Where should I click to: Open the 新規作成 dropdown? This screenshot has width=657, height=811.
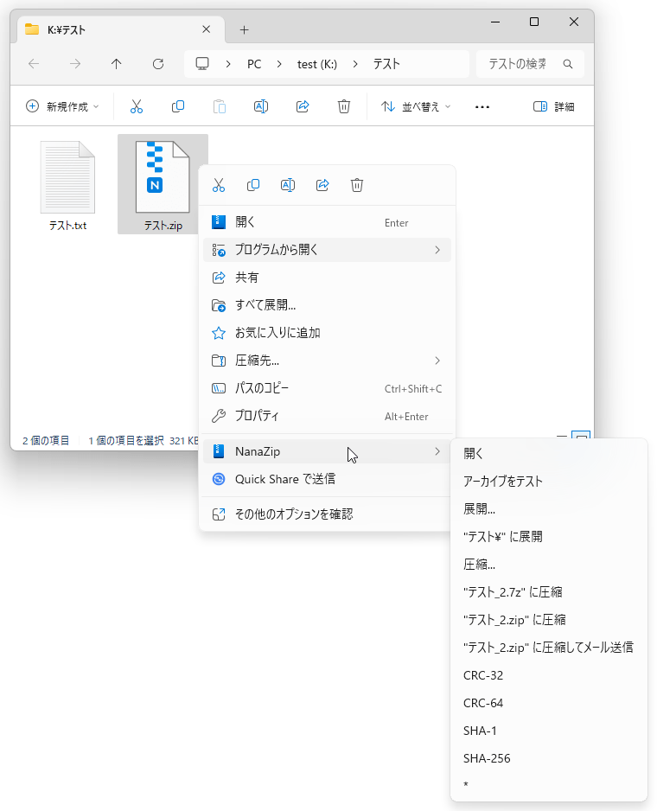tap(62, 106)
